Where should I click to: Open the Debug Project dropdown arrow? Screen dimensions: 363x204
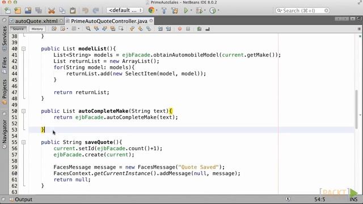point(205,10)
